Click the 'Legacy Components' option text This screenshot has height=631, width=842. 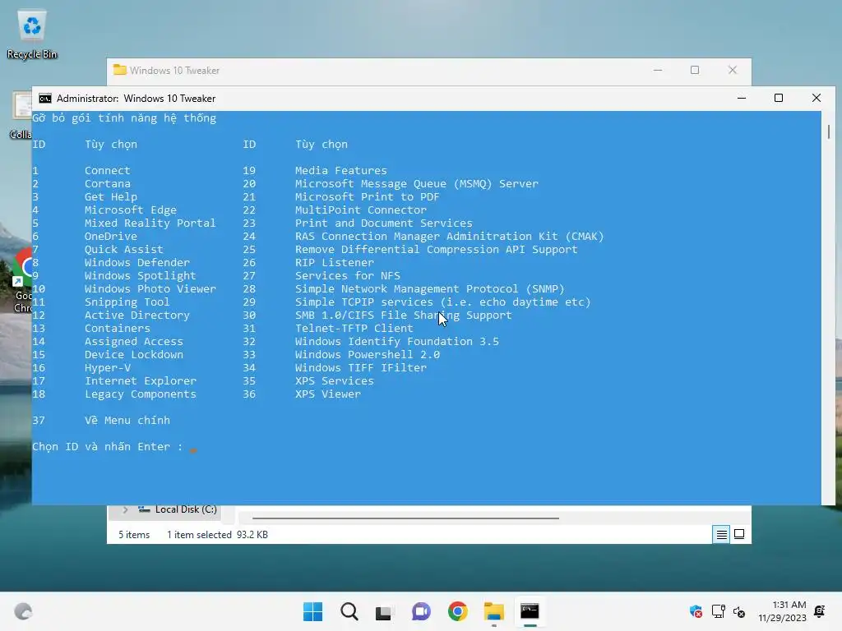tap(140, 394)
